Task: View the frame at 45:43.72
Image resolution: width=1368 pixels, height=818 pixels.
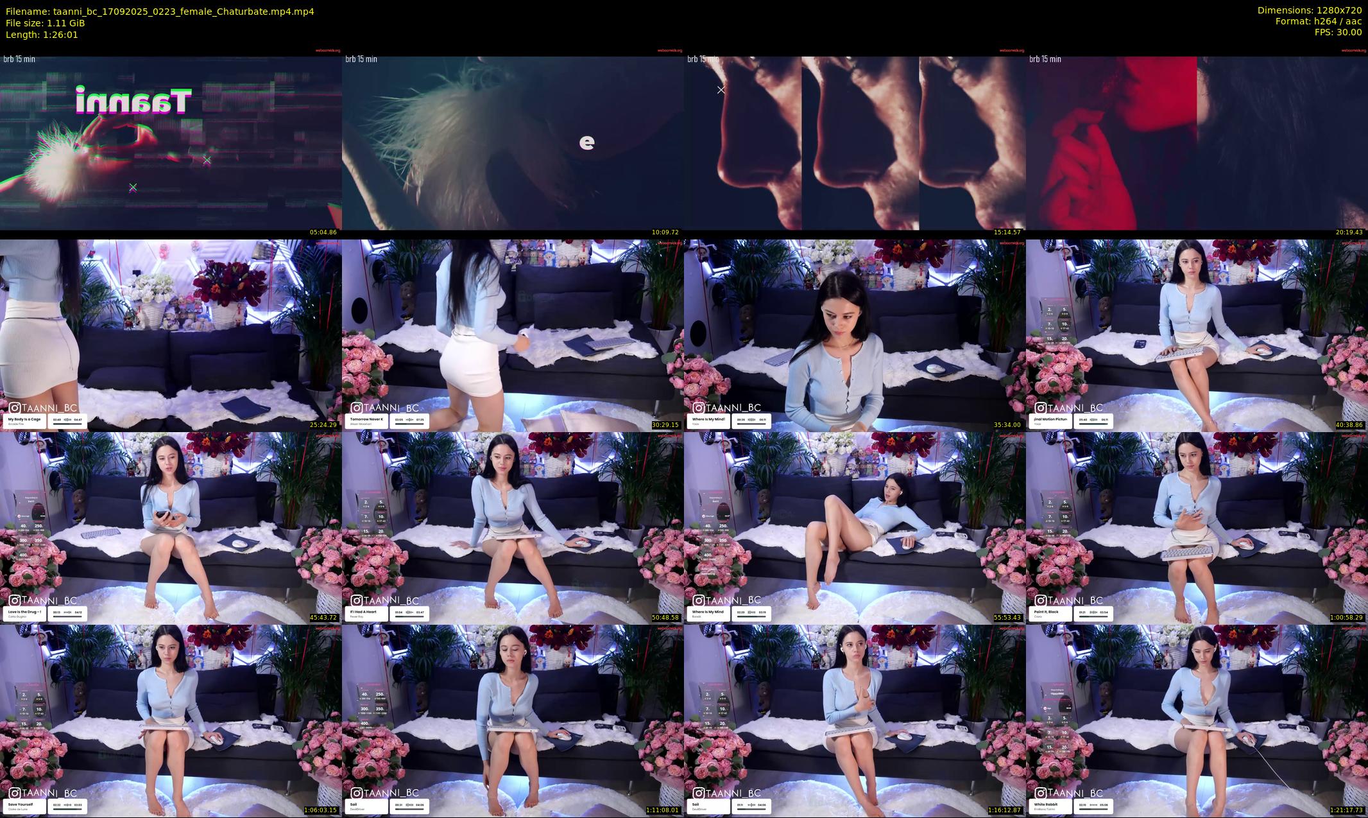Action: point(171,528)
